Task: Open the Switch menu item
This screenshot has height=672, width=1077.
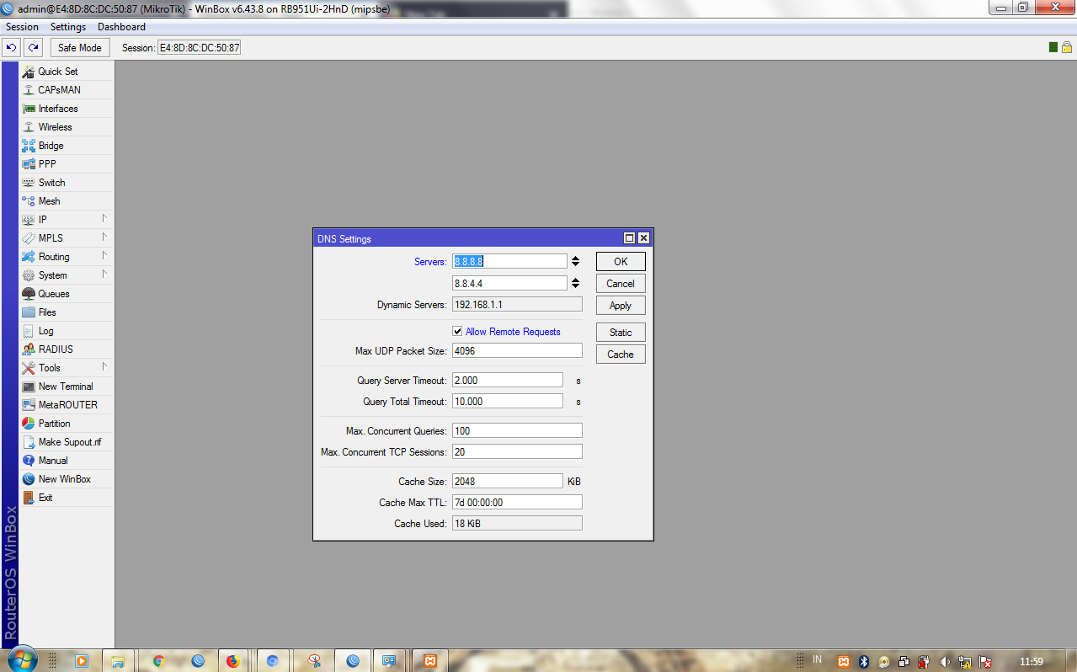Action: point(67,183)
